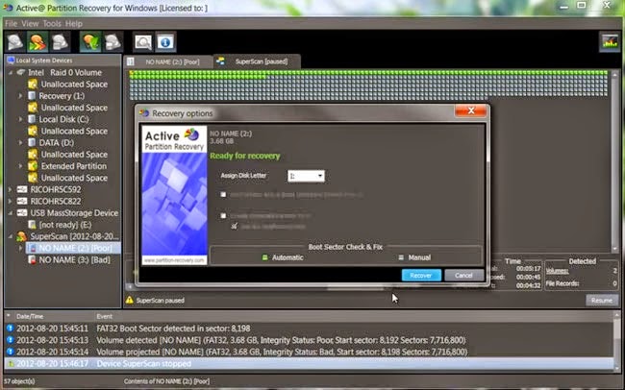Switch to the SuperScan [paused] tab
This screenshot has width=625, height=390.
[x=257, y=61]
